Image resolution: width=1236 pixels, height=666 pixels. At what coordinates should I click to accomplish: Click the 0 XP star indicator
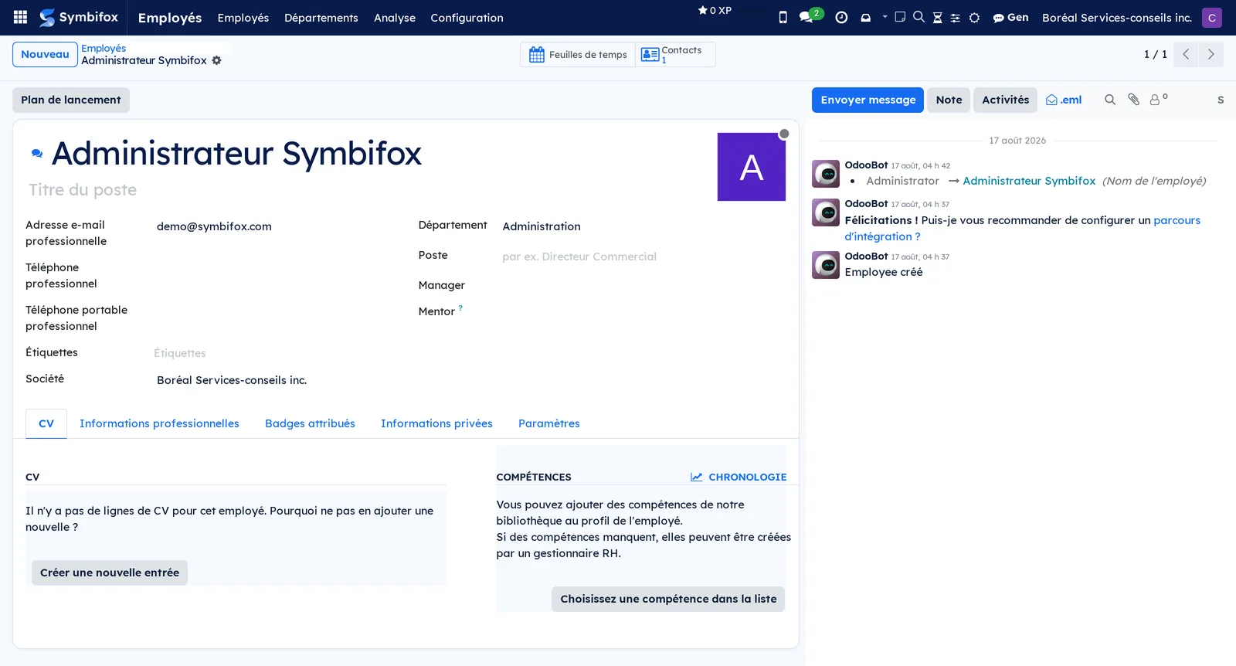[715, 11]
